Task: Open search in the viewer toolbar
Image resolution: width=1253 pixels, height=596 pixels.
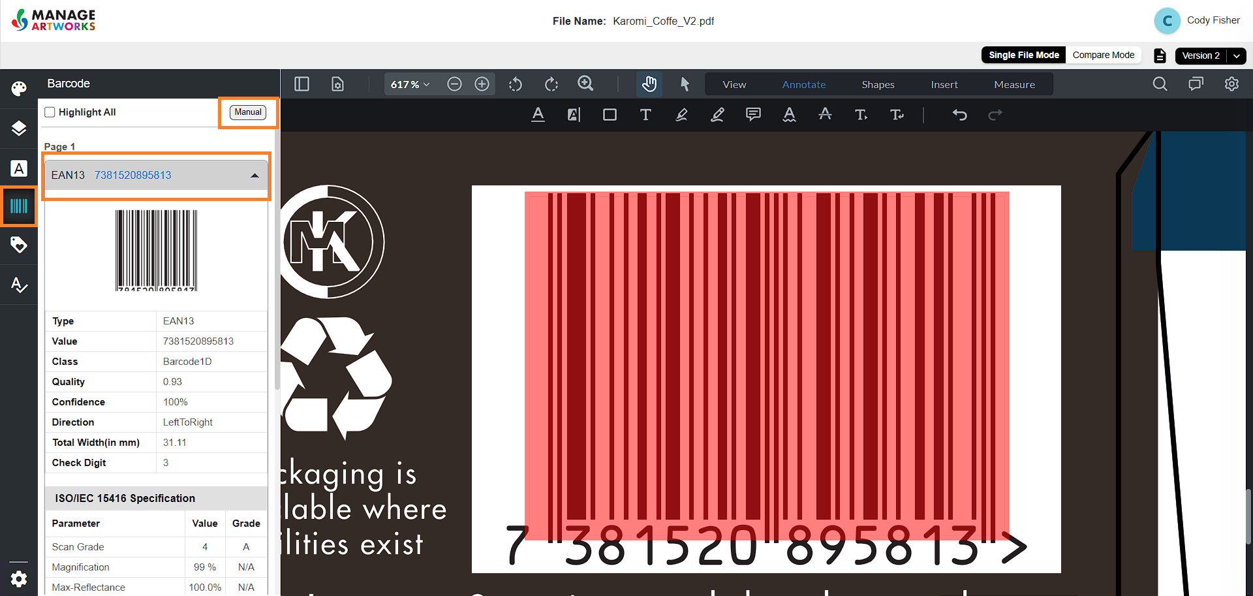Action: click(1160, 84)
